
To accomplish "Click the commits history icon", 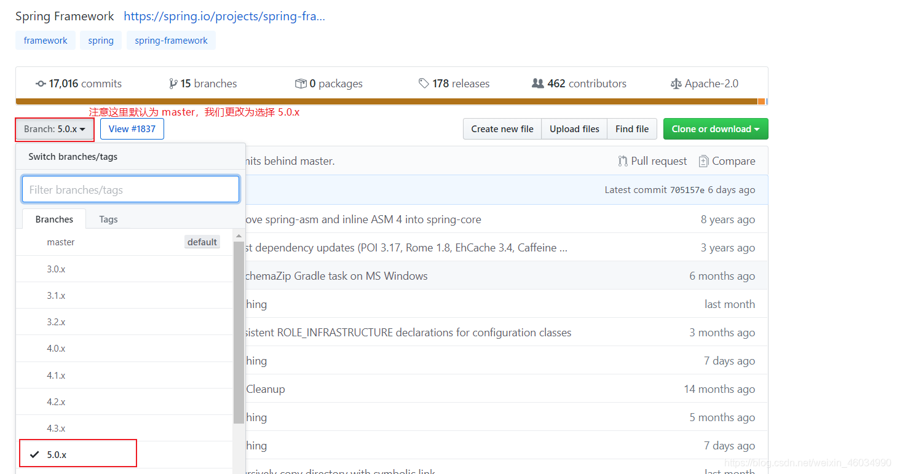I will point(41,84).
